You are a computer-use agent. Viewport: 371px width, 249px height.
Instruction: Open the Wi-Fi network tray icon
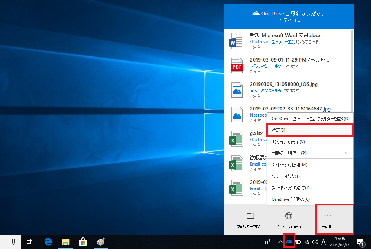coord(307,242)
